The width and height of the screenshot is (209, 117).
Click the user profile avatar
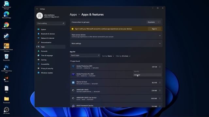tap(40, 16)
